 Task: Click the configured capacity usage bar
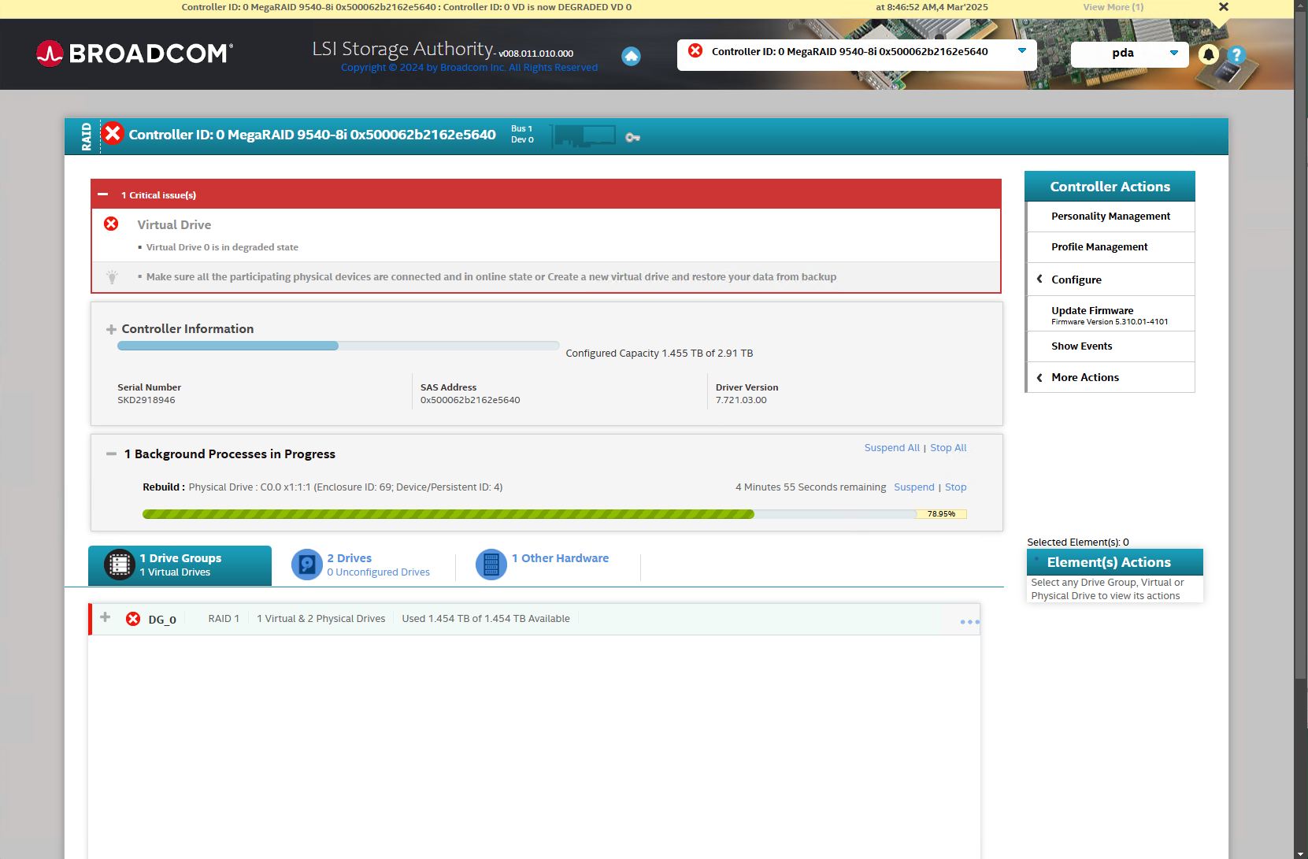click(338, 346)
